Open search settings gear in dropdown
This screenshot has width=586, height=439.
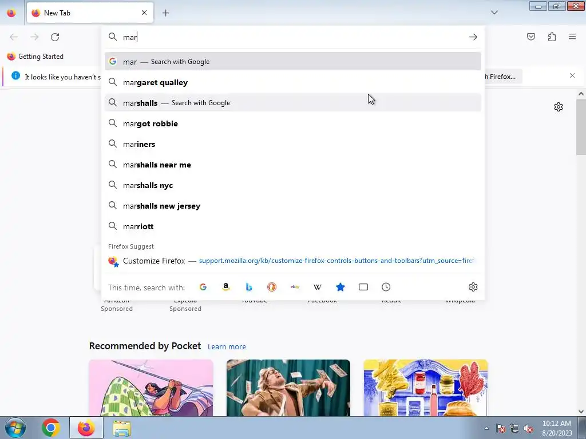pyautogui.click(x=473, y=287)
